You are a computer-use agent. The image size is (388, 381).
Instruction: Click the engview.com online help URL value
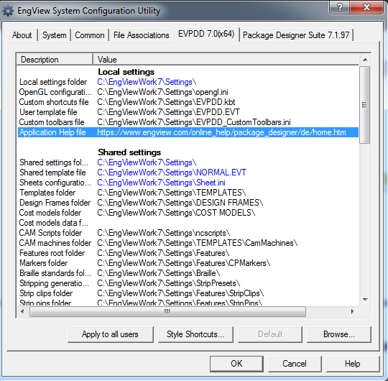coord(221,132)
